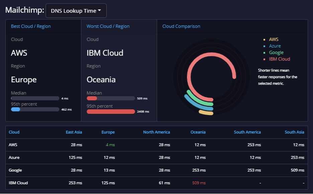The width and height of the screenshot is (313, 194).
Task: Toggle Google legend label in chart
Action: pyautogui.click(x=276, y=53)
